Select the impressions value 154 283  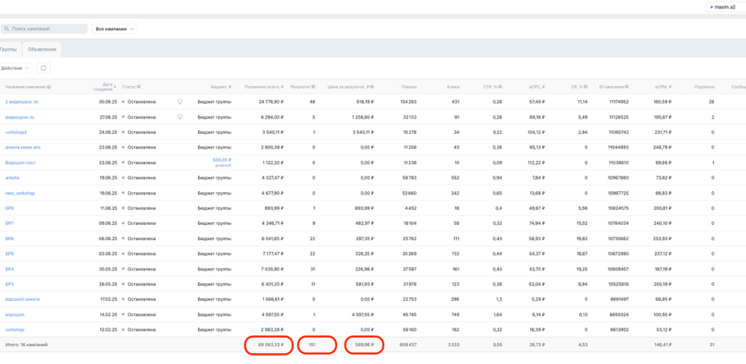click(x=408, y=102)
